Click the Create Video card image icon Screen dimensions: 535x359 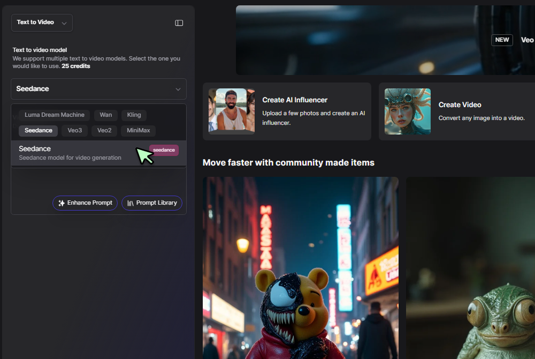point(408,111)
